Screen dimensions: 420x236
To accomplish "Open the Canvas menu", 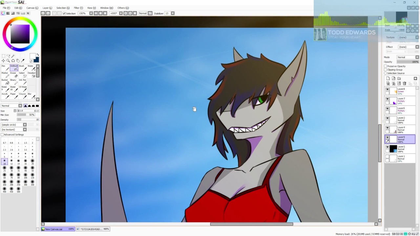I will pos(32,8).
